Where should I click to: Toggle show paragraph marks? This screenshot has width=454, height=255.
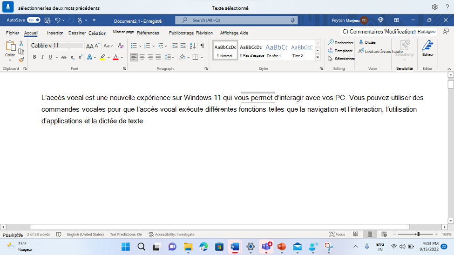click(x=203, y=46)
